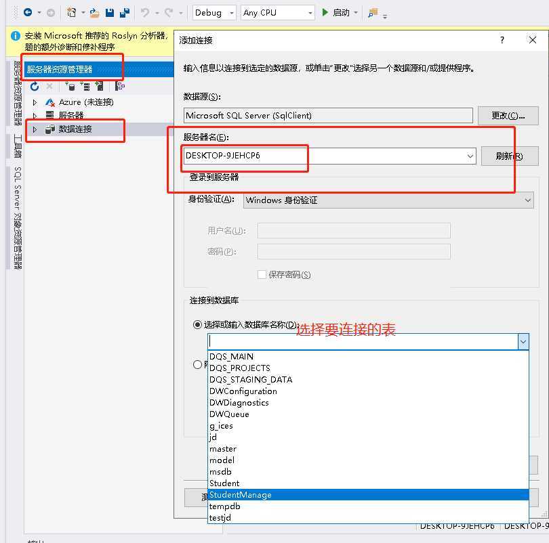The width and height of the screenshot is (549, 543).
Task: Open the dropdown arrow beside Start button
Action: [356, 13]
